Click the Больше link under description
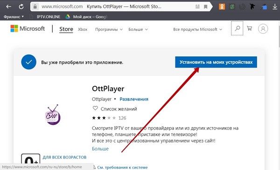 point(100,149)
